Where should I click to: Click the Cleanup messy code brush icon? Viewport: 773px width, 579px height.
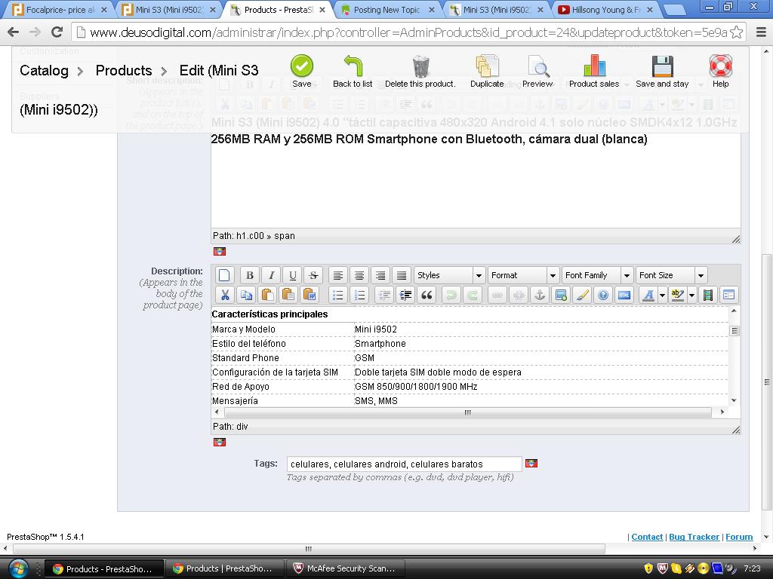pyautogui.click(x=582, y=296)
